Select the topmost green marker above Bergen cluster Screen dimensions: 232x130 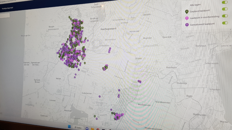69,18
